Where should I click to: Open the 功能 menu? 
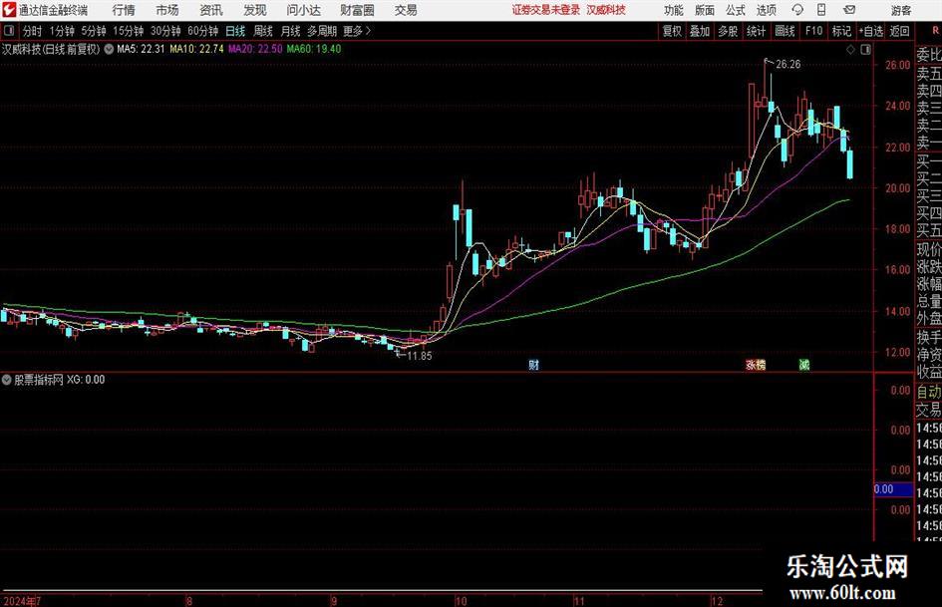click(674, 10)
